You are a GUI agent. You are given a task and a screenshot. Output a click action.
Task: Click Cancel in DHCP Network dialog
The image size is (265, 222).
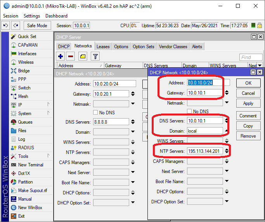(x=248, y=93)
